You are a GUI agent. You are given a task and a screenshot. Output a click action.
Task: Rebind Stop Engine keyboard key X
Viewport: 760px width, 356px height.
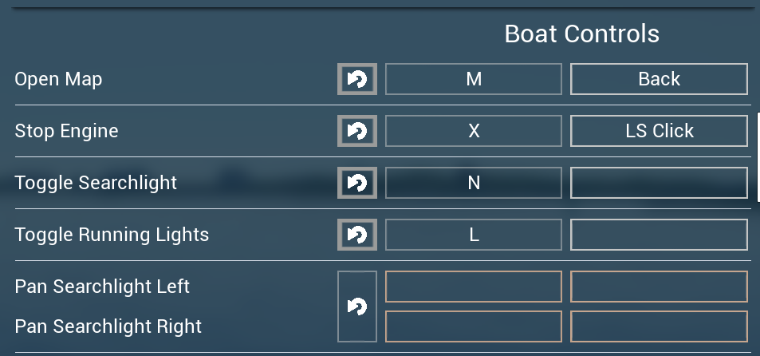(474, 131)
